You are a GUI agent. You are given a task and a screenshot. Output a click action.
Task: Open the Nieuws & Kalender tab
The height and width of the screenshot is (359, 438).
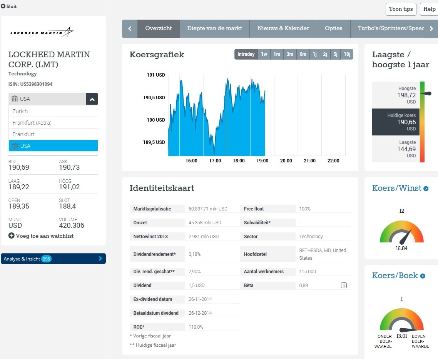point(283,28)
